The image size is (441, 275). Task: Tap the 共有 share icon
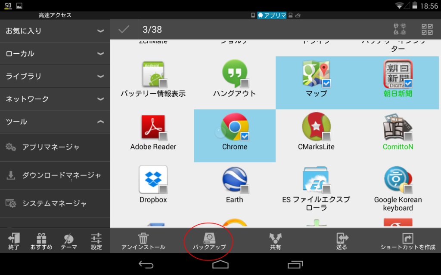275,238
